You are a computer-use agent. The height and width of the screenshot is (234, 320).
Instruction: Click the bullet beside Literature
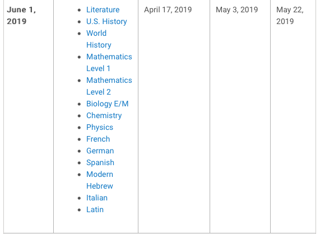(x=80, y=10)
